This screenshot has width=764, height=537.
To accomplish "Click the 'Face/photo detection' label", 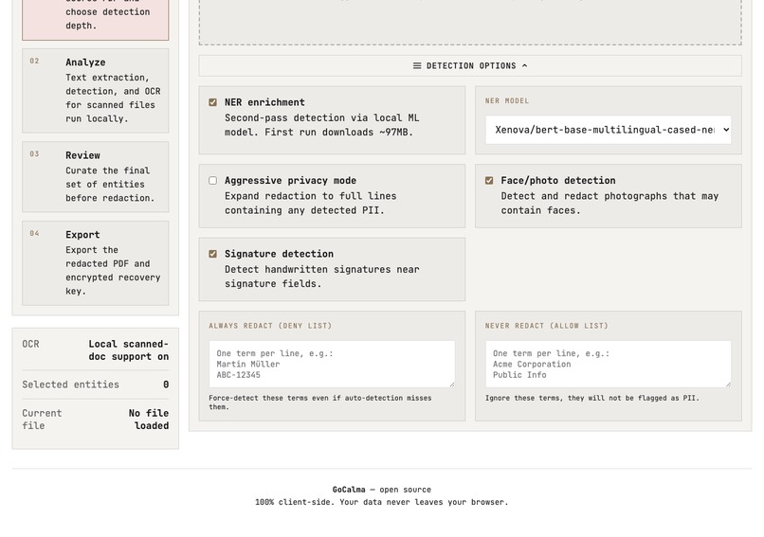I will pyautogui.click(x=558, y=181).
